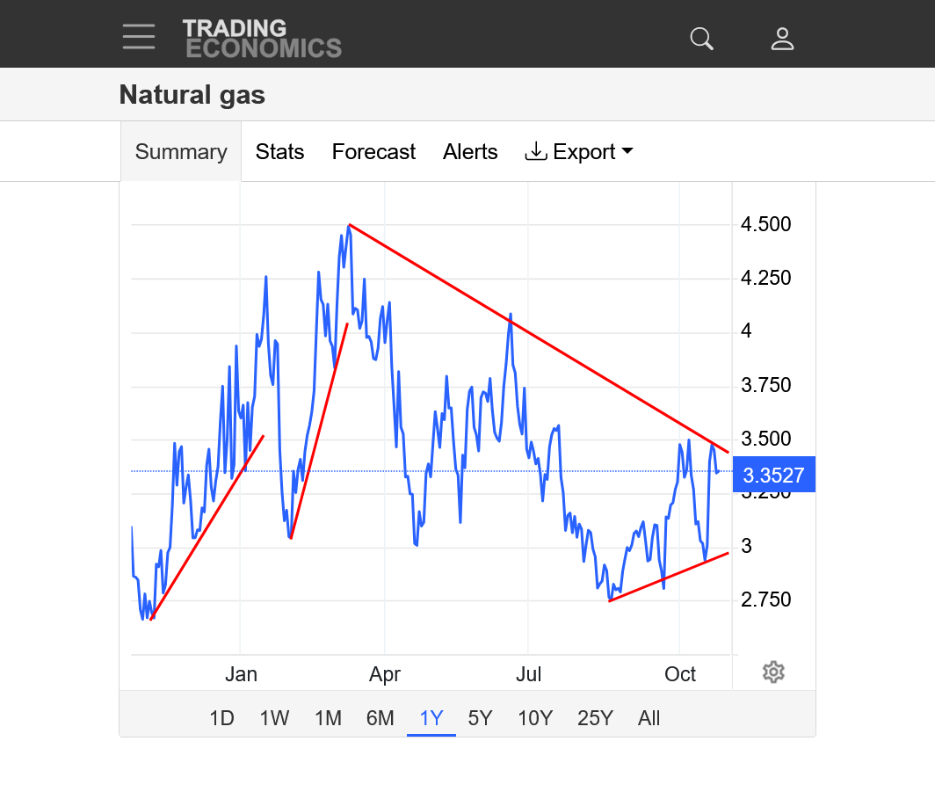Click the 3.3527 current price label
The width and height of the screenshot is (935, 792).
pos(773,476)
